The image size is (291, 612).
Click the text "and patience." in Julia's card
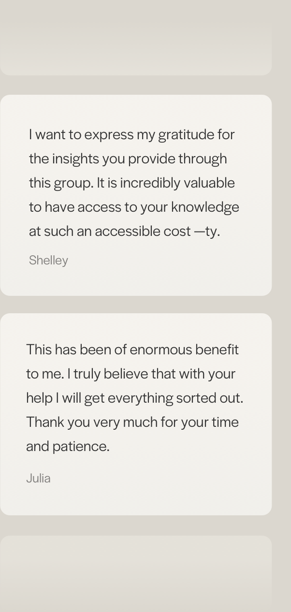[x=68, y=446]
